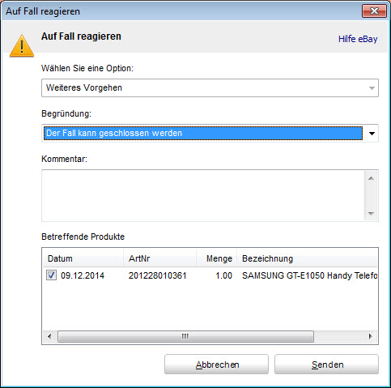Select the highlighted 'Der Fall kann geschlossen werden' field
391x388 pixels.
(203, 133)
